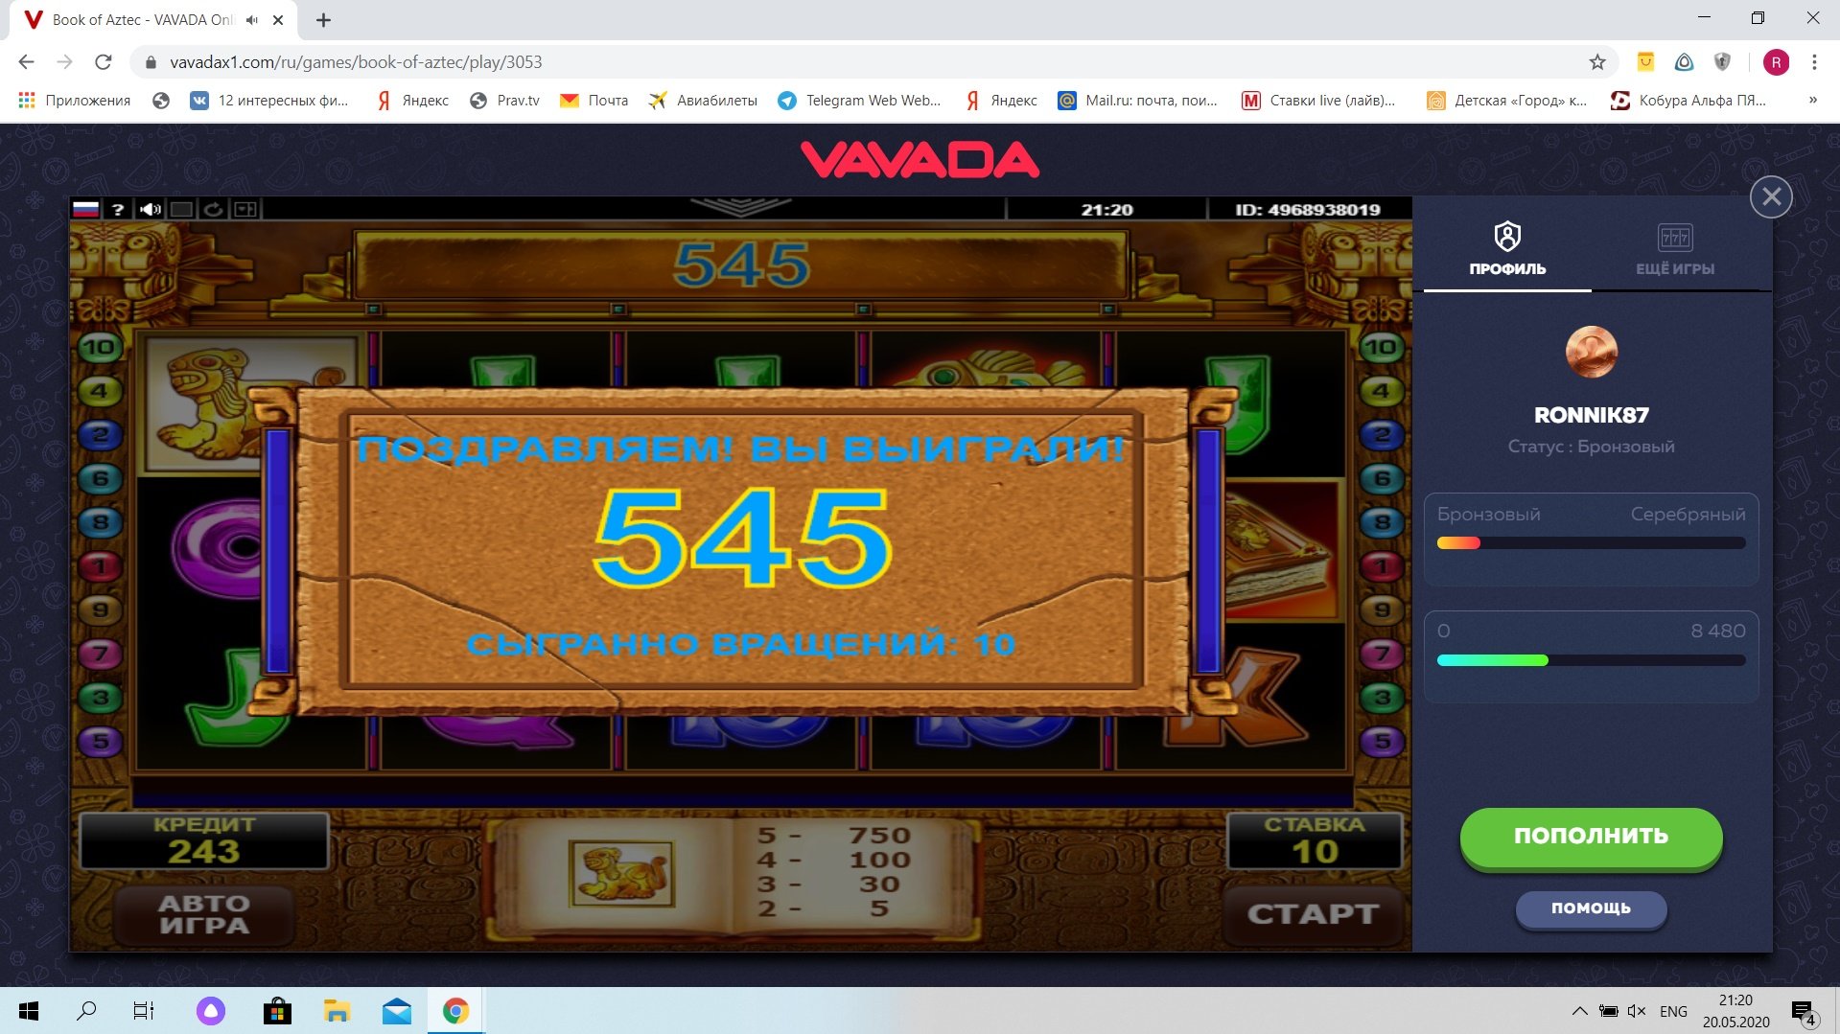Switch to the ЕЩЁ ИГРЫ tab
Viewport: 1840px width, 1034px height.
tap(1675, 248)
